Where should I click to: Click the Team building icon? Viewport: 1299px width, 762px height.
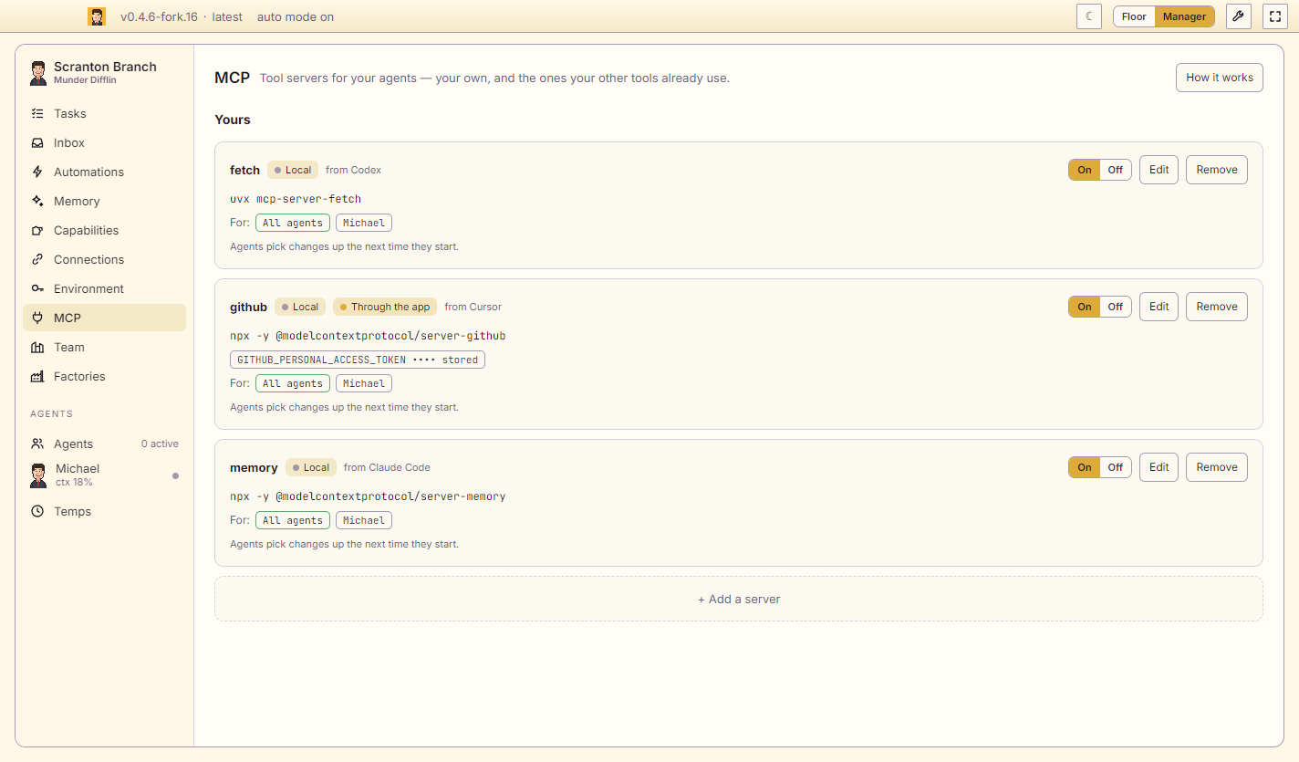37,348
